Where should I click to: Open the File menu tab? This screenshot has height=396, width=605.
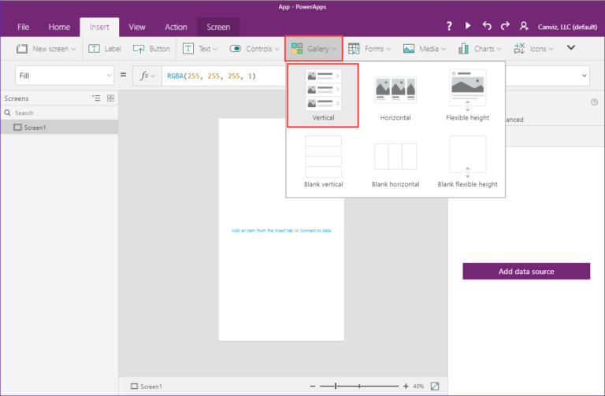(23, 27)
